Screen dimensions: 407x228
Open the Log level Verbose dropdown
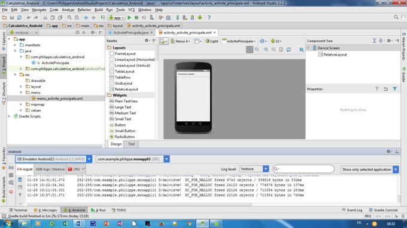point(254,169)
